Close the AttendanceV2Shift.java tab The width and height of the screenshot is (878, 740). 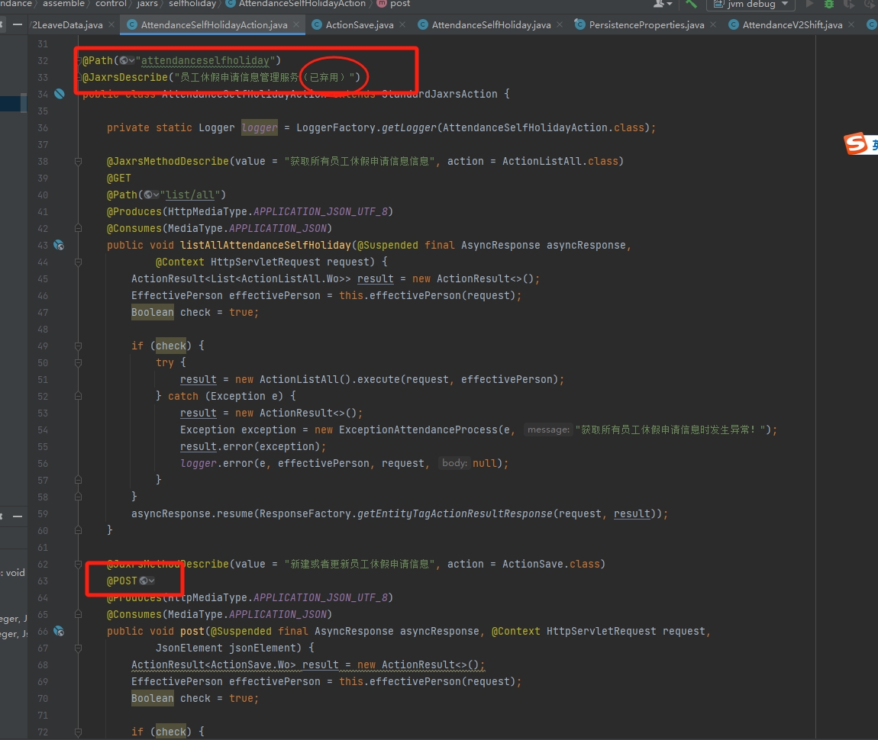(851, 24)
